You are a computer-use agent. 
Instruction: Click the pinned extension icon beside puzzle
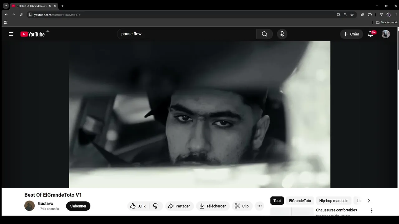click(362, 15)
